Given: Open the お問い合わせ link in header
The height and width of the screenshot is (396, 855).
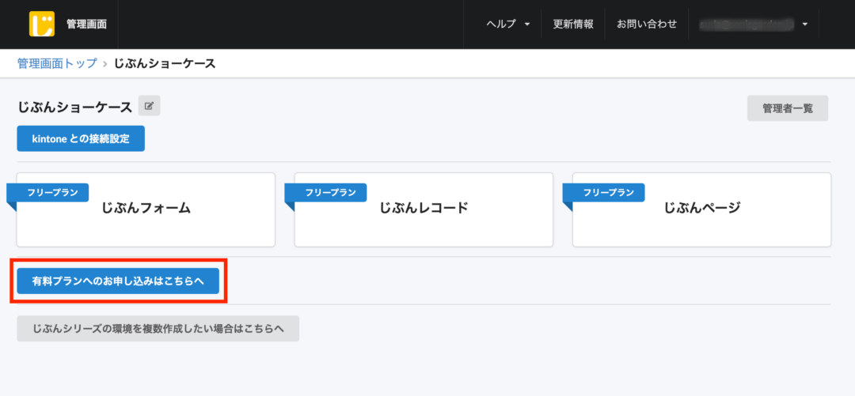Looking at the screenshot, I should [647, 24].
